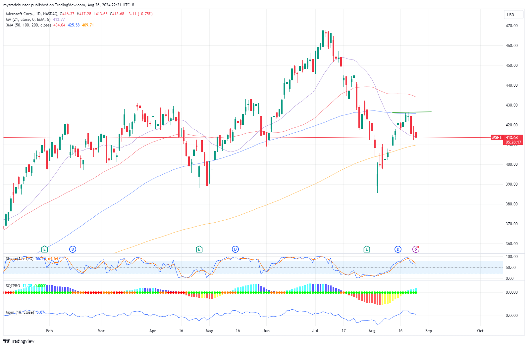Open the April earnings marker E icon
This screenshot has height=347, width=528.
pos(199,249)
